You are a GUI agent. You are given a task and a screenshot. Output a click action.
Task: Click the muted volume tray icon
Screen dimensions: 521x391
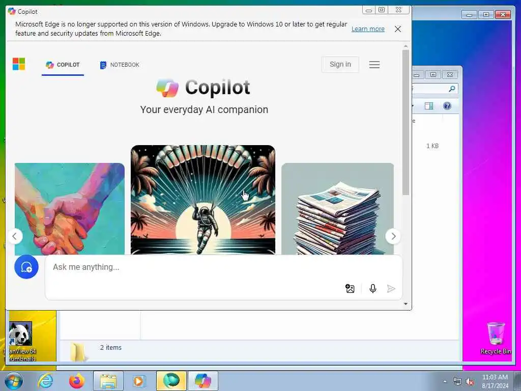[470, 381]
